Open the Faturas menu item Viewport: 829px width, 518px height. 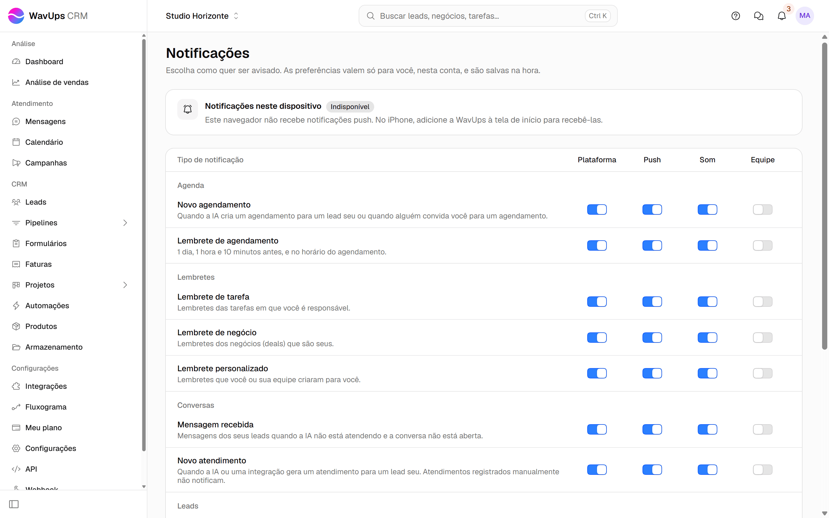(71, 264)
